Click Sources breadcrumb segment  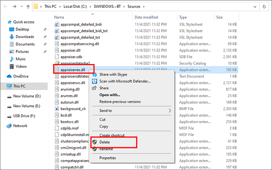134,6
